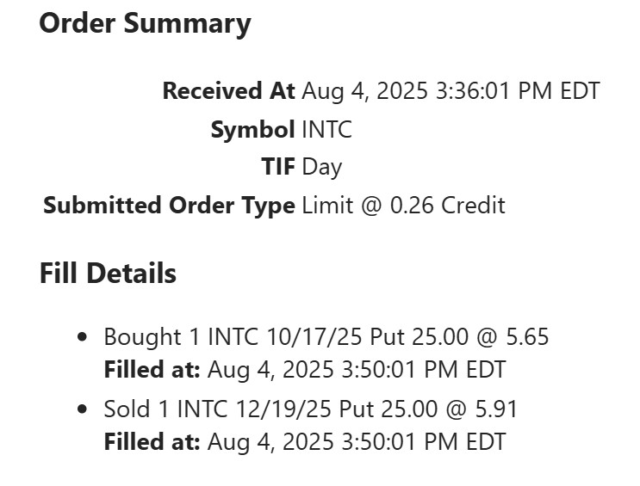Select the Day value beside TIF
Image resolution: width=640 pixels, height=486 pixels.
click(321, 167)
